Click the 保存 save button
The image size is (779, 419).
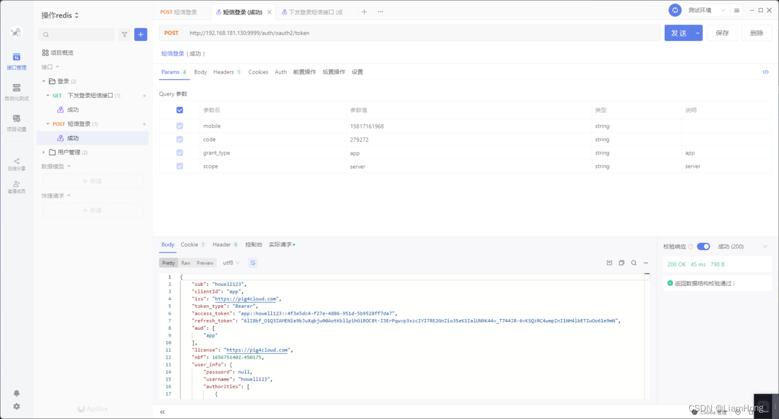pyautogui.click(x=722, y=33)
